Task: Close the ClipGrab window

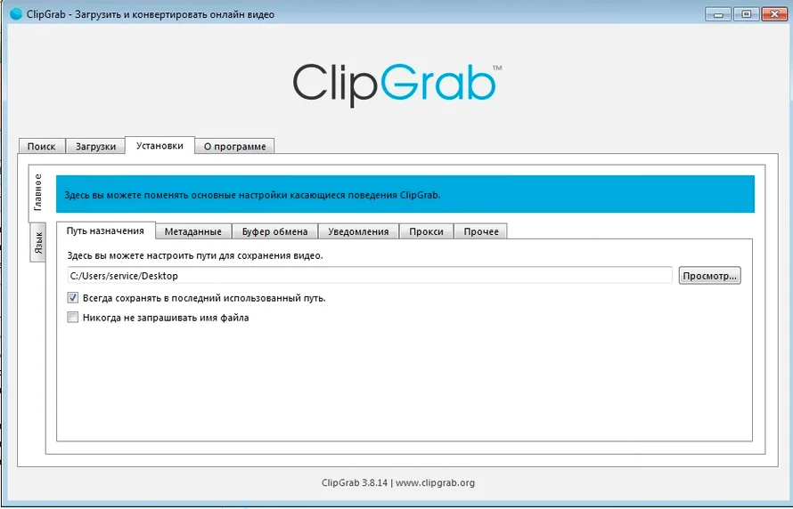Action: tap(775, 14)
